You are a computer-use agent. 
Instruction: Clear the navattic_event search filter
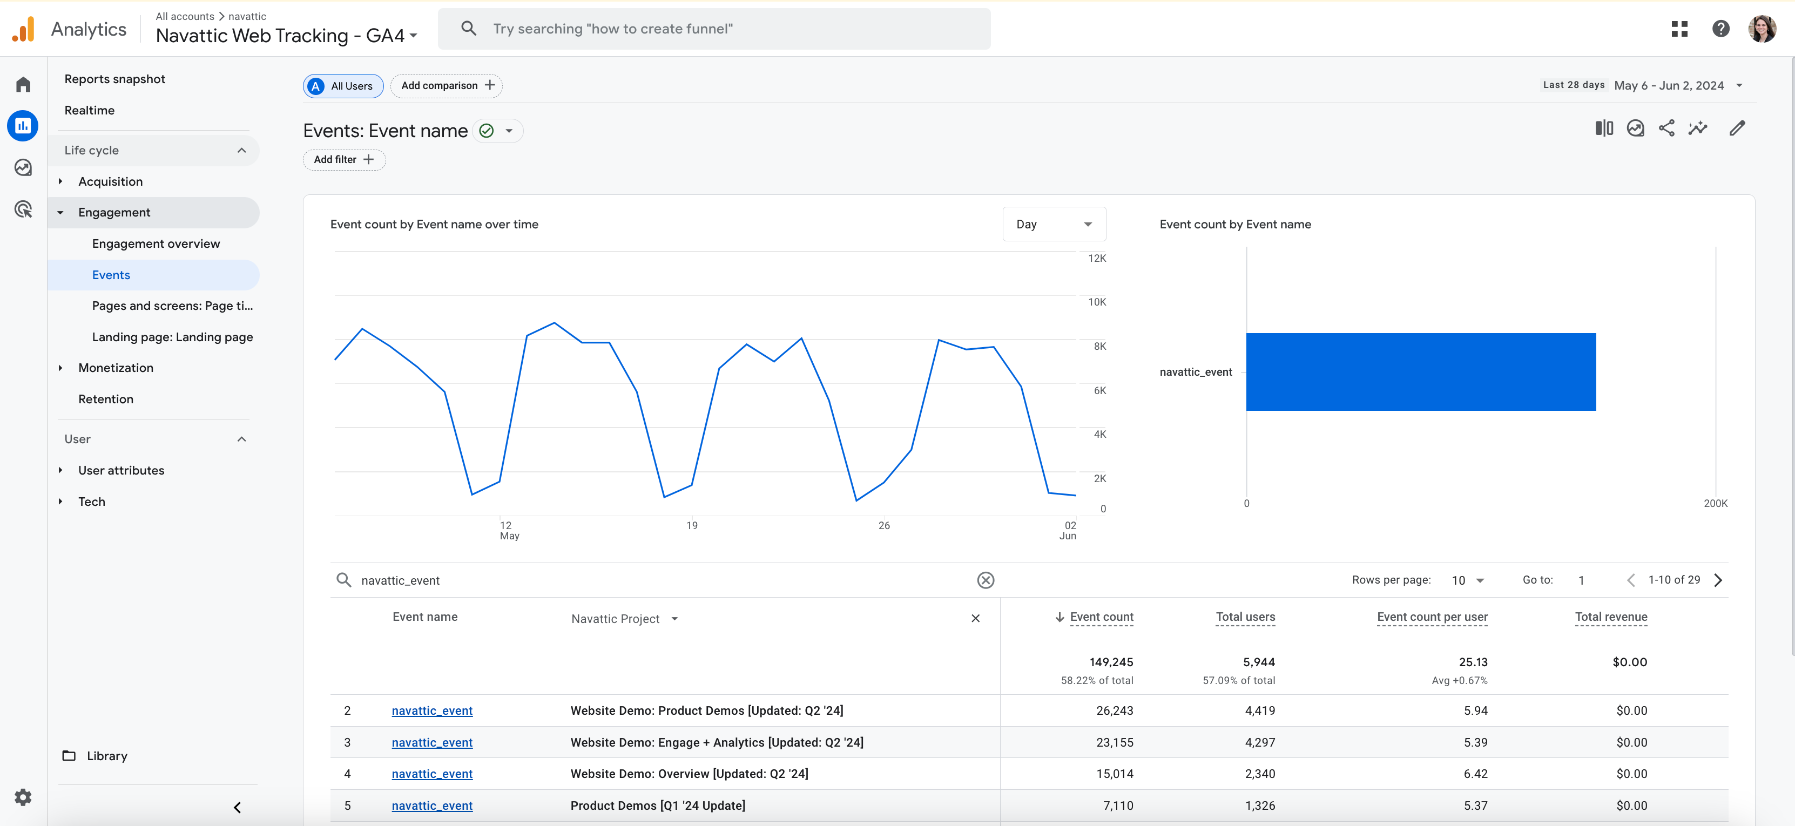[x=986, y=580]
